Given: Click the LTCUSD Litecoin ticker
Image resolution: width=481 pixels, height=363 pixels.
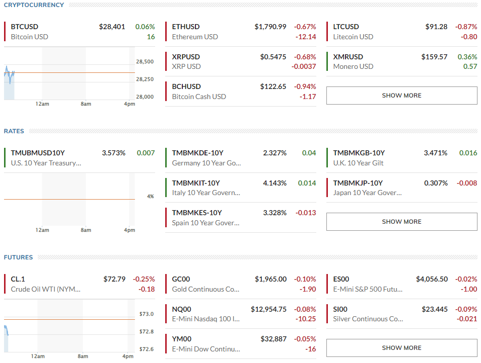Looking at the screenshot, I should click(x=346, y=27).
